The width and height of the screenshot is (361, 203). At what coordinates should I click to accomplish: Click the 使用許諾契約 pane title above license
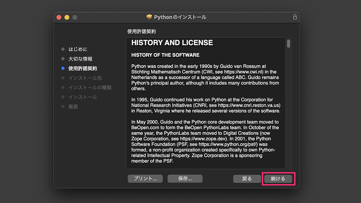(x=142, y=31)
